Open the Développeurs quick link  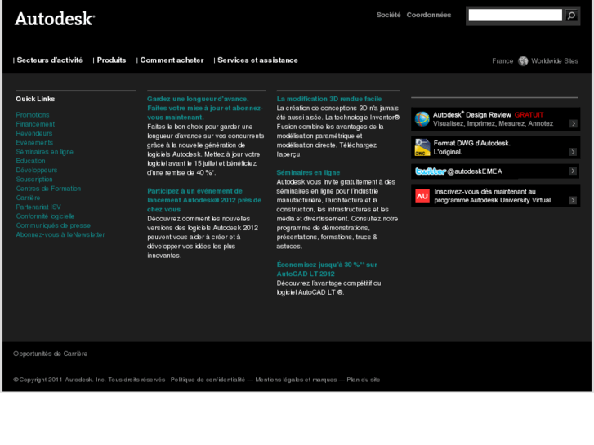(37, 170)
